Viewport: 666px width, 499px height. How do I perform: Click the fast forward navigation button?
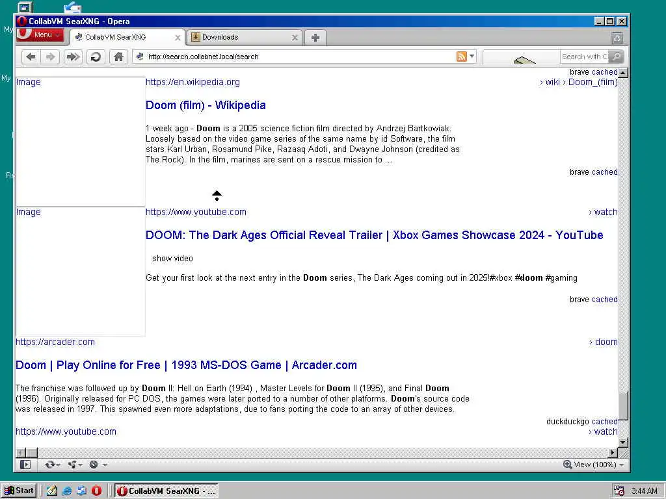pyautogui.click(x=73, y=57)
